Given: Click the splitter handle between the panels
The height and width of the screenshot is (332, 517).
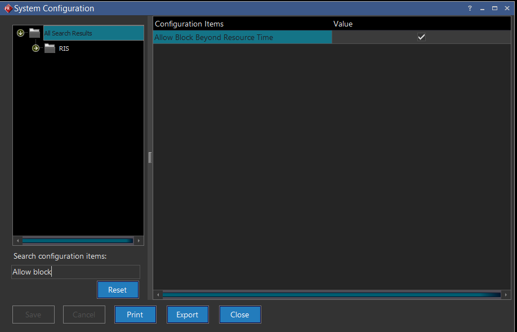Looking at the screenshot, I should coord(150,157).
